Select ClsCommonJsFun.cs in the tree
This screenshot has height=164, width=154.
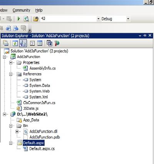point(39,103)
